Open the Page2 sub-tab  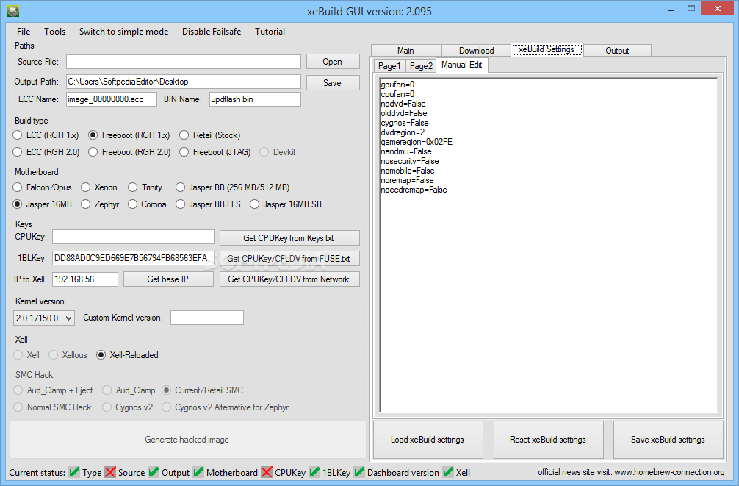[421, 66]
